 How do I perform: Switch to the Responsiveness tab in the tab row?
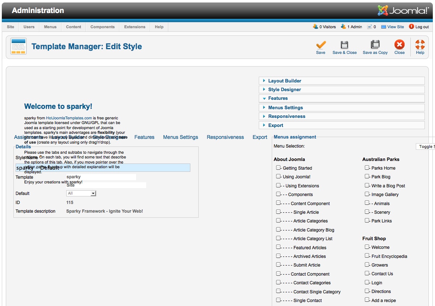[x=225, y=137]
